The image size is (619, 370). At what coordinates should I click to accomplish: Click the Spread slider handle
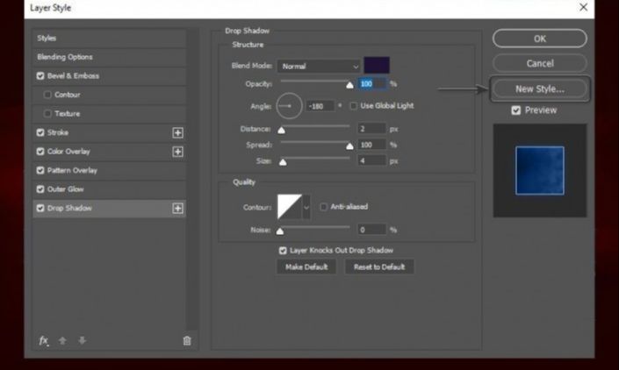point(349,146)
